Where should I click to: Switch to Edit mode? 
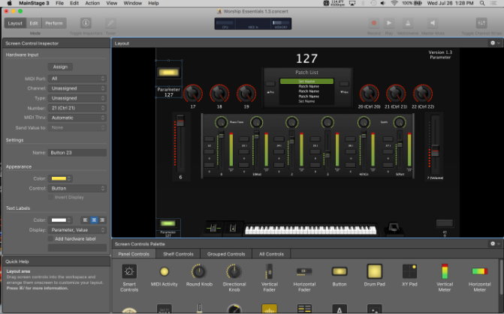(34, 23)
